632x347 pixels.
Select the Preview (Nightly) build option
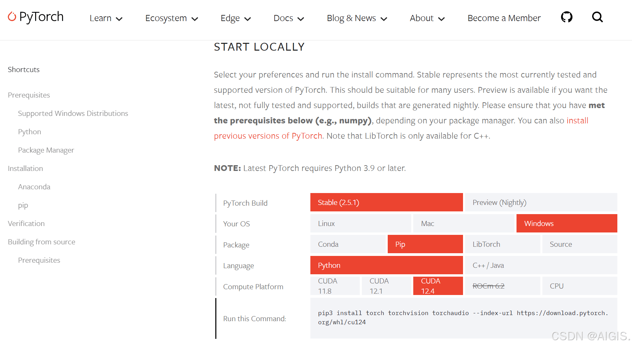tap(541, 203)
